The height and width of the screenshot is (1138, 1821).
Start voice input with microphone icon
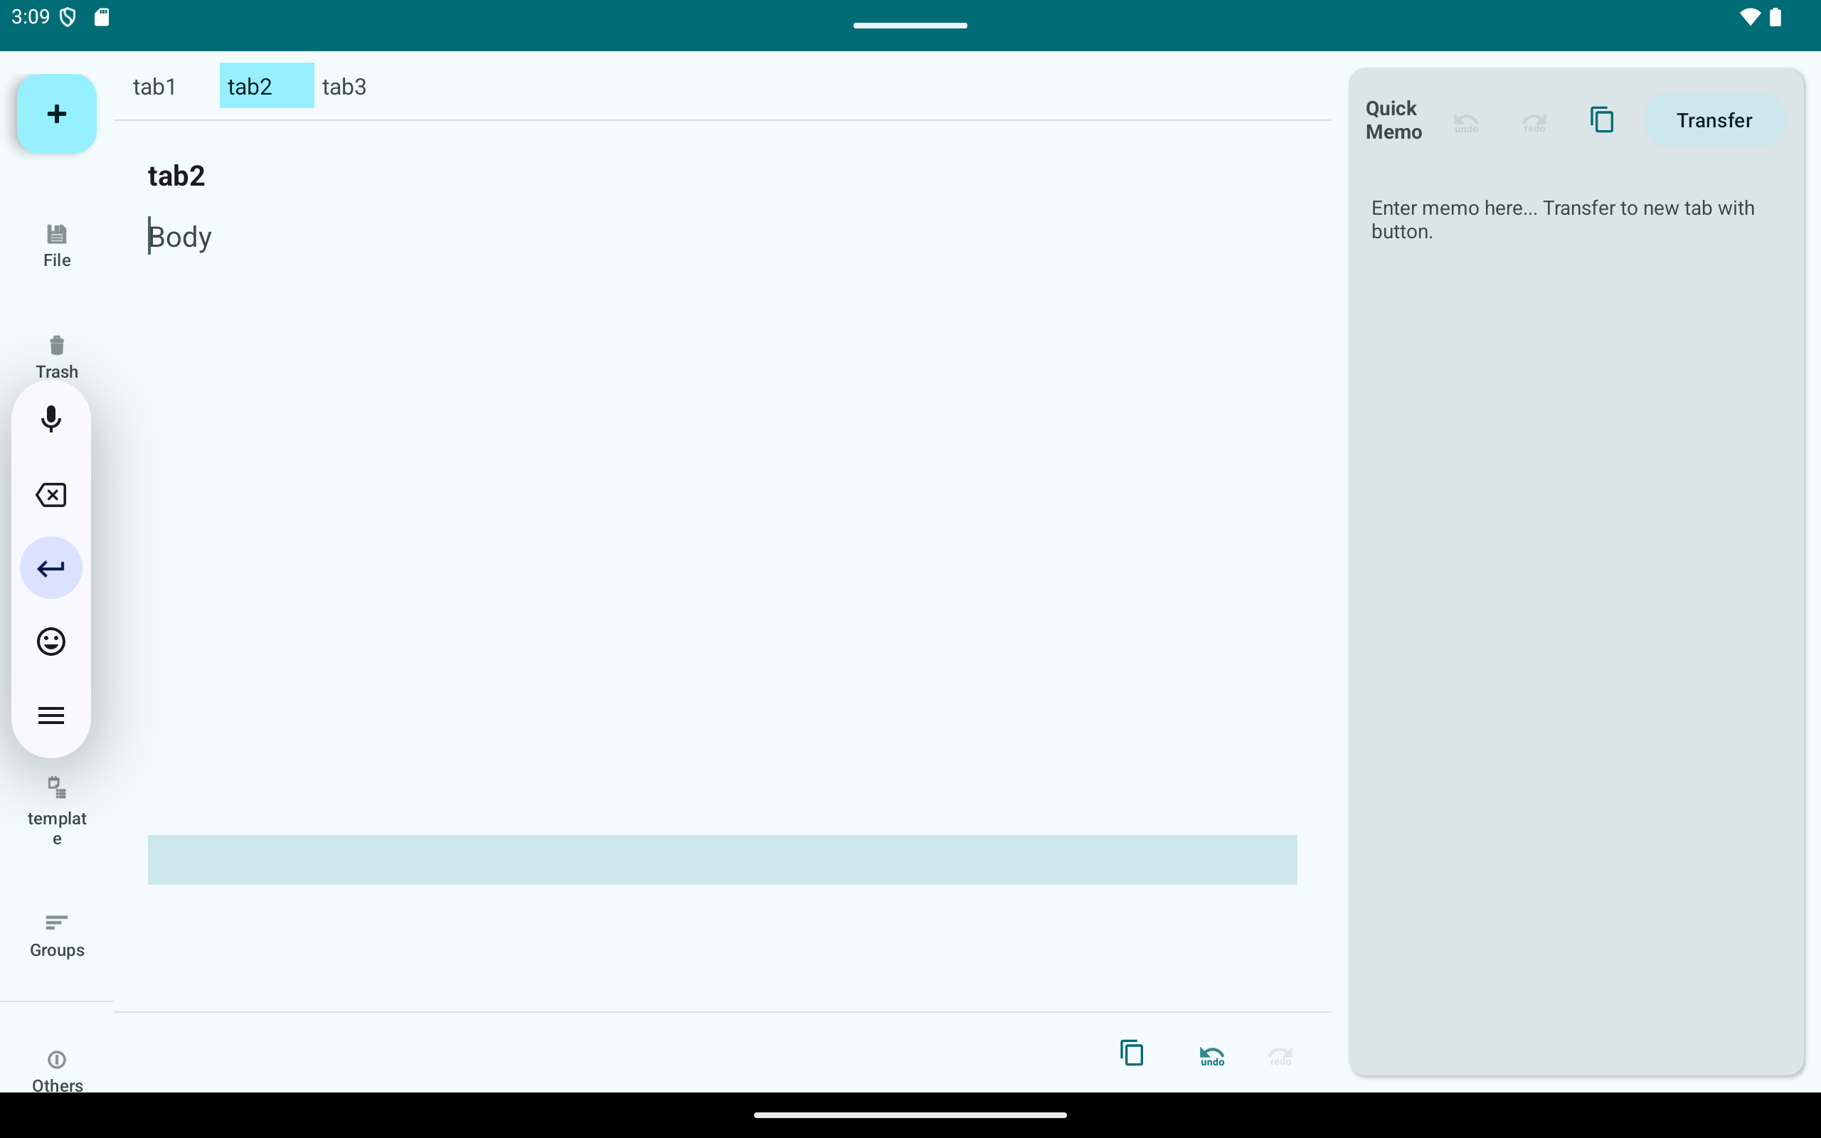51,419
